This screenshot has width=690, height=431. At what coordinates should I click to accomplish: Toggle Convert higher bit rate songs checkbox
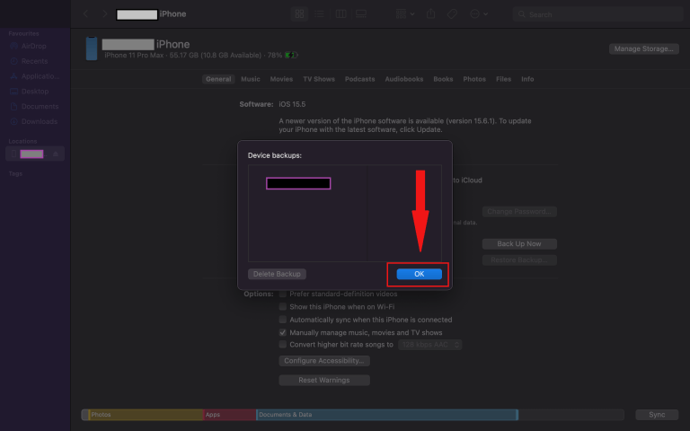tap(282, 345)
